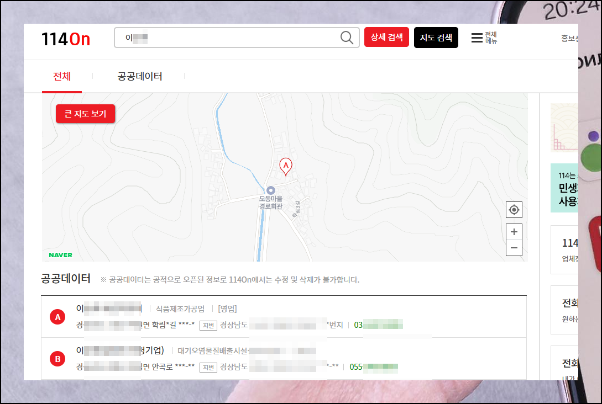Open the 전체 메뉴 hamburger menu
The image size is (602, 404).
point(484,38)
